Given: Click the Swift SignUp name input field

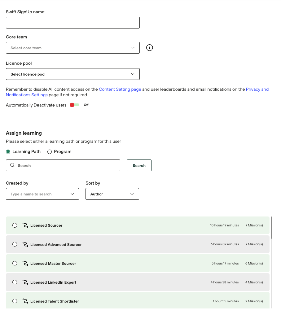Looking at the screenshot, I should [72, 23].
